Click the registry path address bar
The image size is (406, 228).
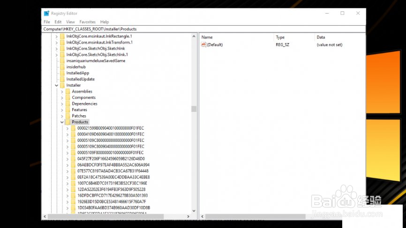(203, 29)
